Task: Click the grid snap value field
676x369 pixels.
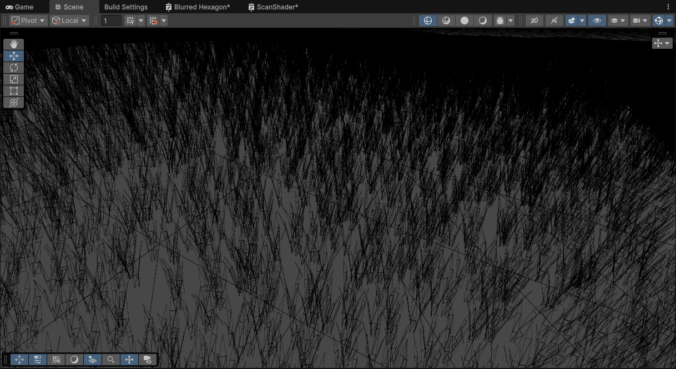Action: (x=111, y=20)
